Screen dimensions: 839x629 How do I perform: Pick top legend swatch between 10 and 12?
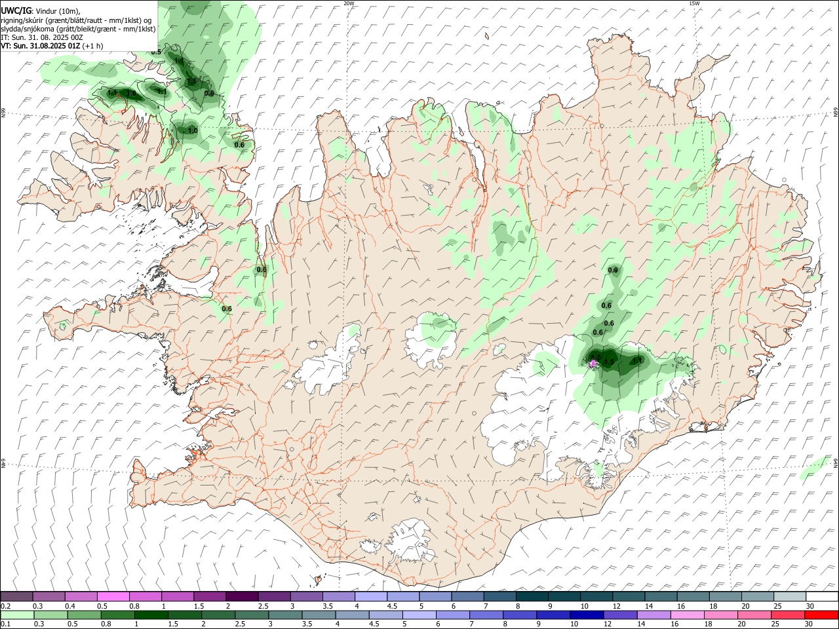coord(596,596)
